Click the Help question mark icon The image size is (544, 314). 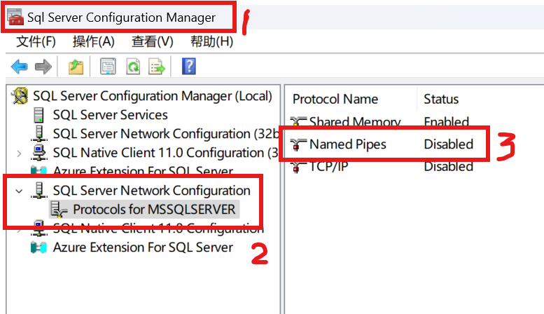[189, 67]
